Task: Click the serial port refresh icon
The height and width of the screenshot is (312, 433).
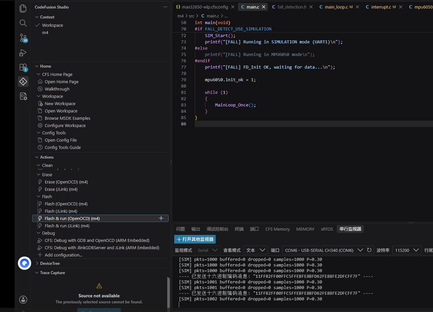Action: tap(369, 250)
